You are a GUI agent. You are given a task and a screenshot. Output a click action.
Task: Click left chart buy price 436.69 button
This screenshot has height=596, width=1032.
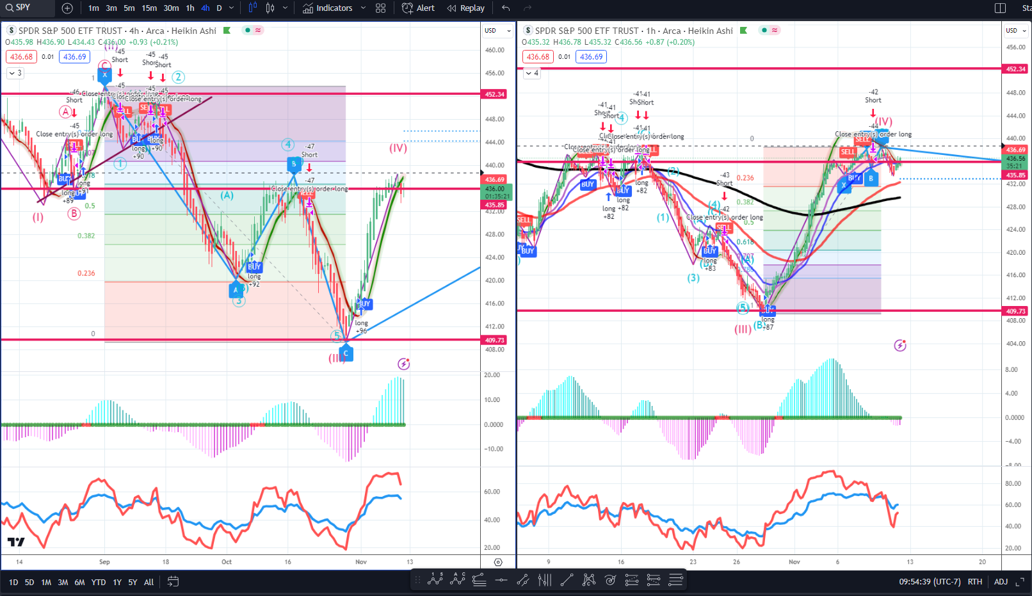(75, 57)
